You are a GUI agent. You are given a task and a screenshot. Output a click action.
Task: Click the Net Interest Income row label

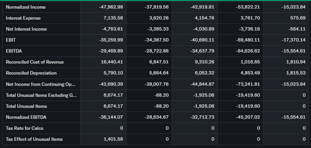point(26,29)
